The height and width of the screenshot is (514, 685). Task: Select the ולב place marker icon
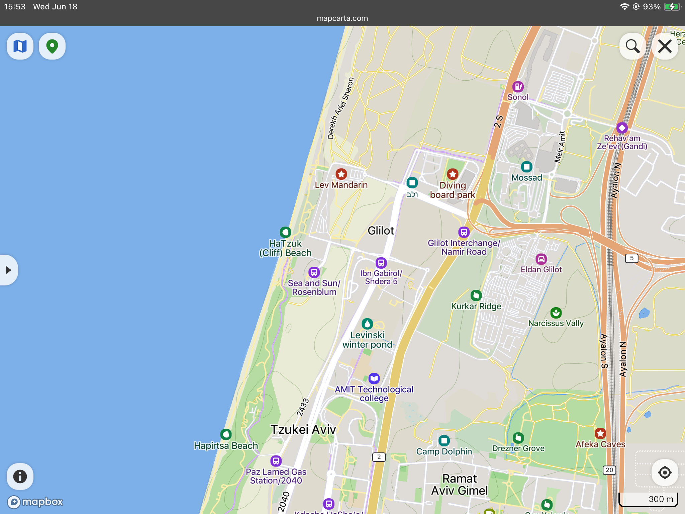412,183
